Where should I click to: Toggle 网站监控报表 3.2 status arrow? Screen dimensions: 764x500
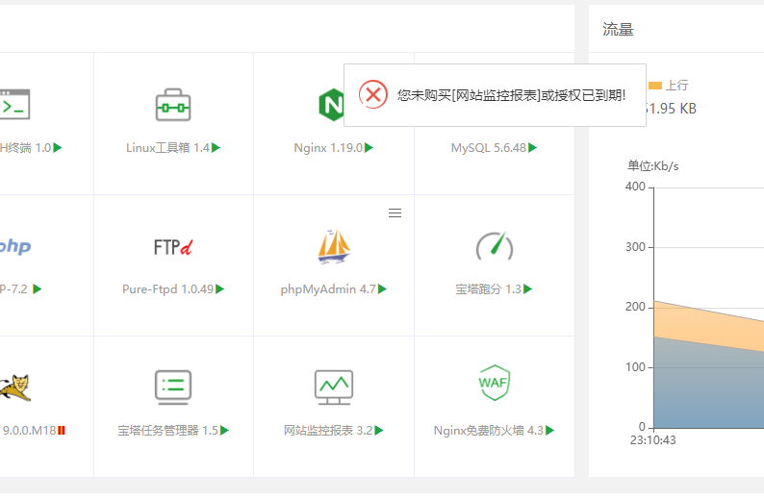click(x=379, y=431)
